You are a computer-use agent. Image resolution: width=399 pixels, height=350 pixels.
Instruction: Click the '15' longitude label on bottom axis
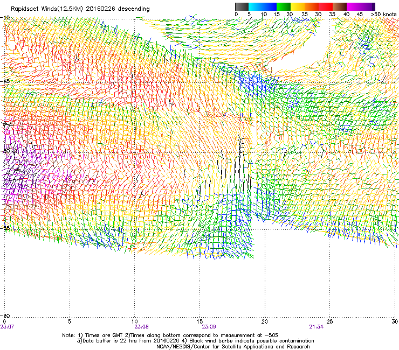coord(200,321)
